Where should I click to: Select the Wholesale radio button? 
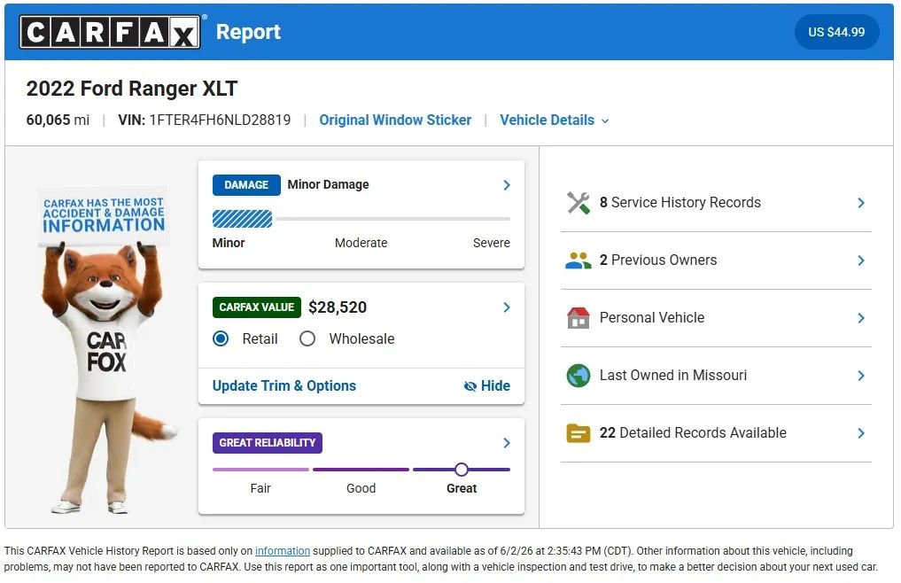pyautogui.click(x=307, y=338)
